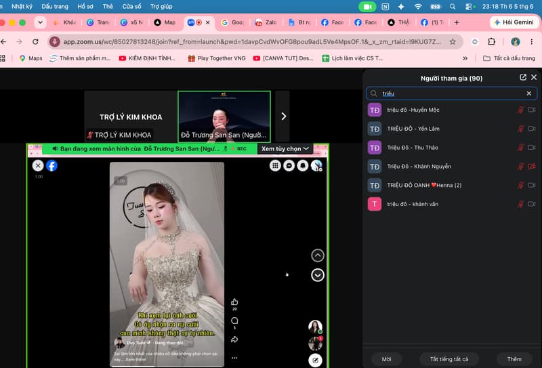Click the Facebook logo in shared screen
542x368 pixels.
[x=52, y=165]
